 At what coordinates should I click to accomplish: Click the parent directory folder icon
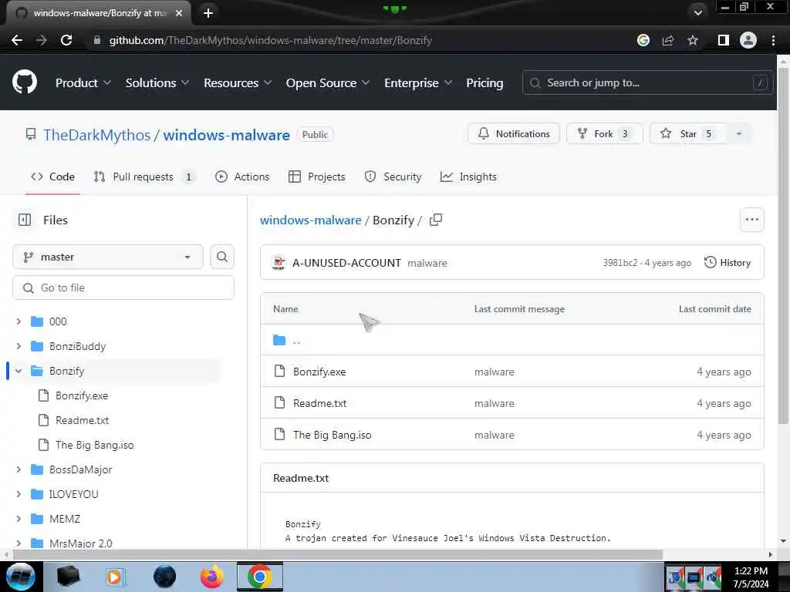coord(279,340)
